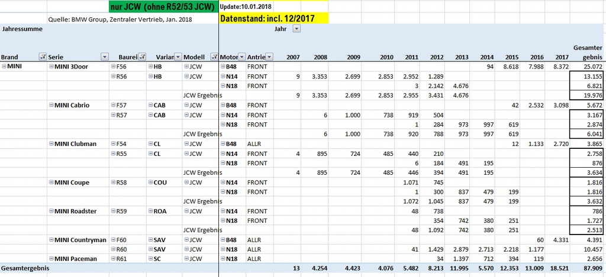Collapse the R59 Baureihe entry
The image size is (606, 277).
tap(113, 211)
